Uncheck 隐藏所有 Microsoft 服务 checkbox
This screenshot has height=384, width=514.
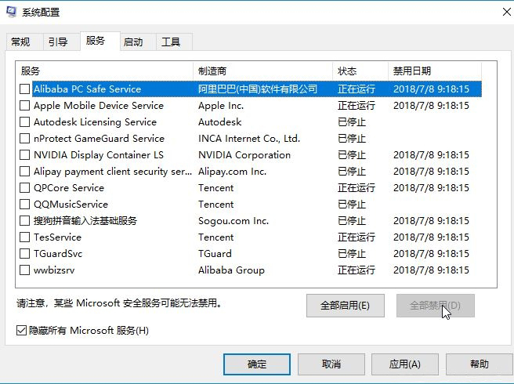21,330
